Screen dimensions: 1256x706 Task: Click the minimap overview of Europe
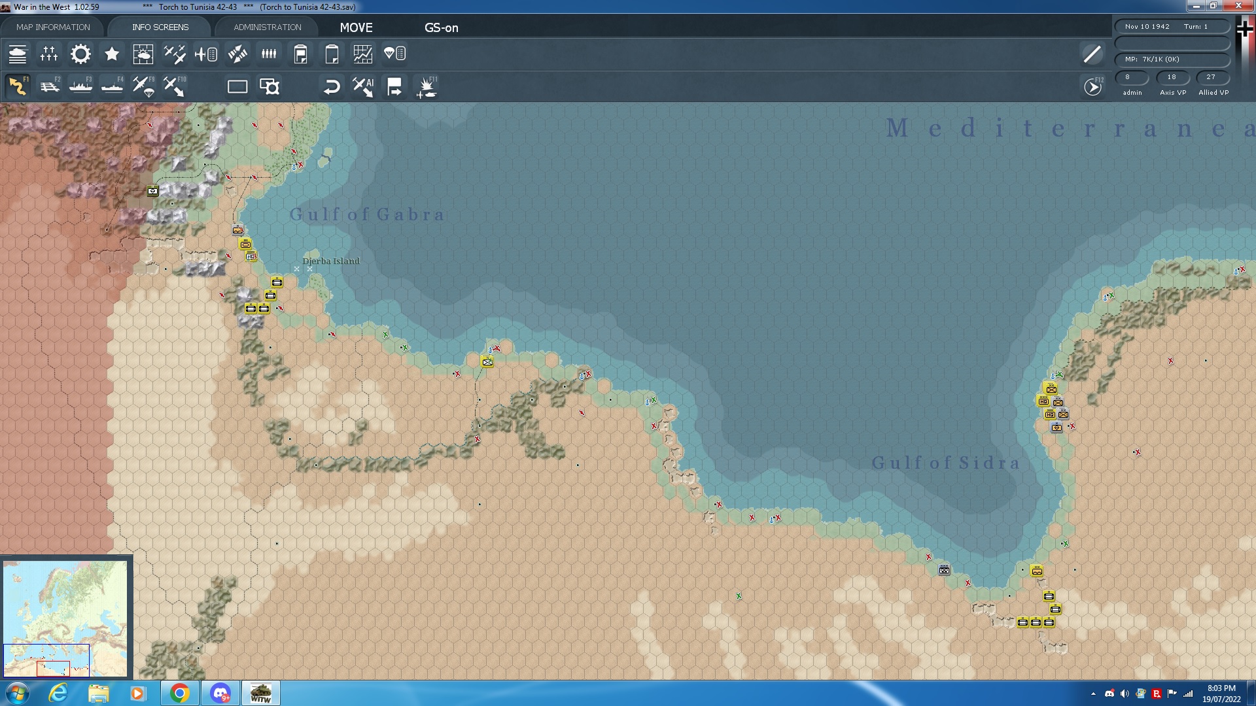click(65, 618)
